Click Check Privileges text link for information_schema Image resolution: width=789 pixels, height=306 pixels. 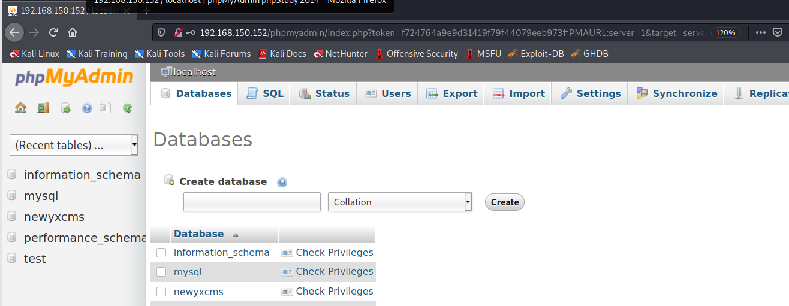[335, 253]
